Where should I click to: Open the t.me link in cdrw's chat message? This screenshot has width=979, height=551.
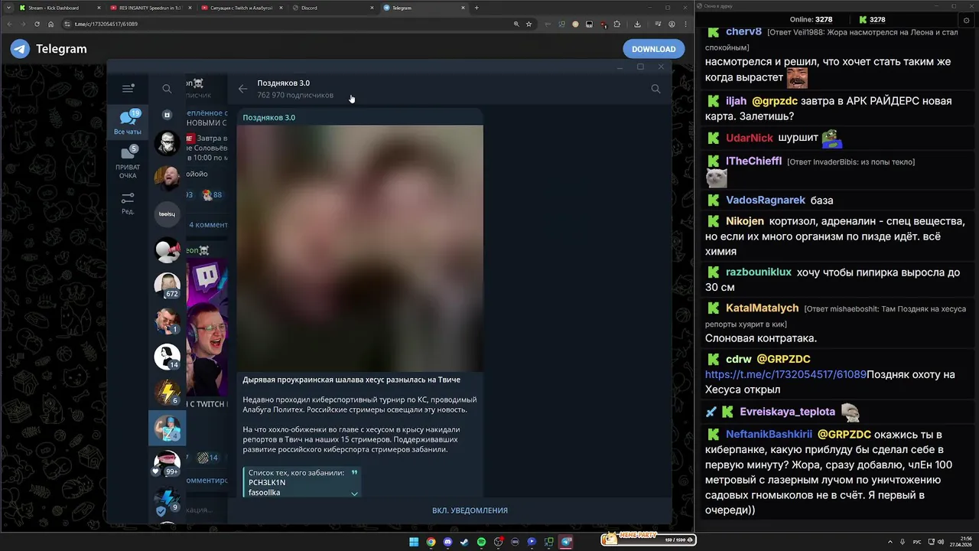(x=785, y=374)
